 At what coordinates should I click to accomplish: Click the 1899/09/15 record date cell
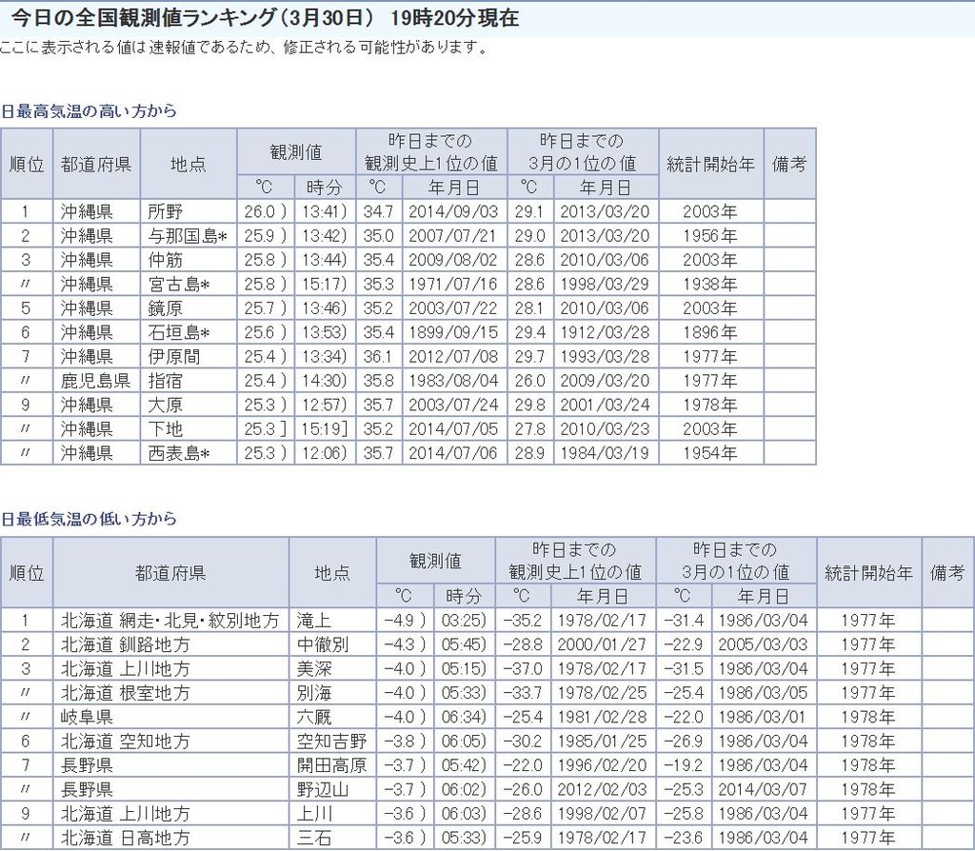point(452,332)
